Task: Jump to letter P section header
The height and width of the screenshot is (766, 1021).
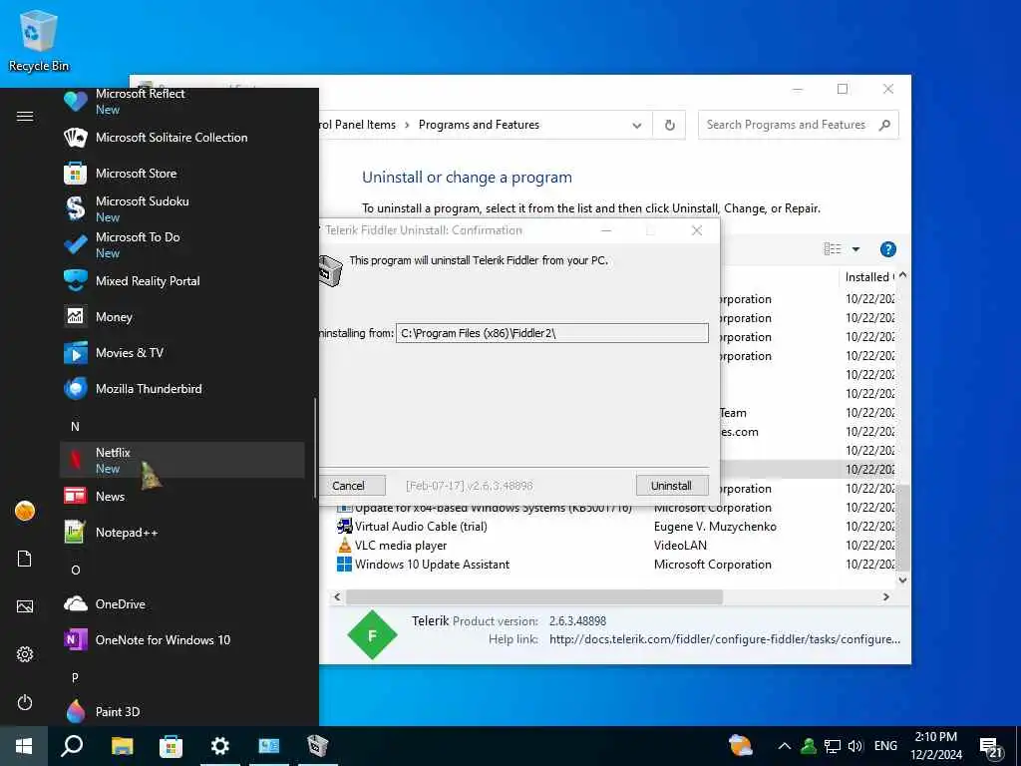Action: [75, 677]
